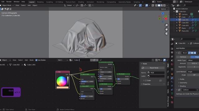Open the Tool tab in properties editor
This screenshot has height=111, width=199.
(x=172, y=44)
